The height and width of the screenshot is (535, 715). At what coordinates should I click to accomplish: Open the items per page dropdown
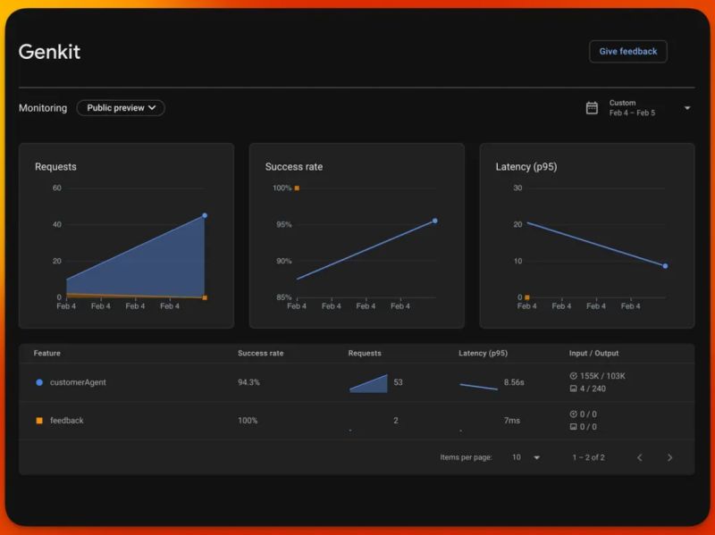coord(526,457)
